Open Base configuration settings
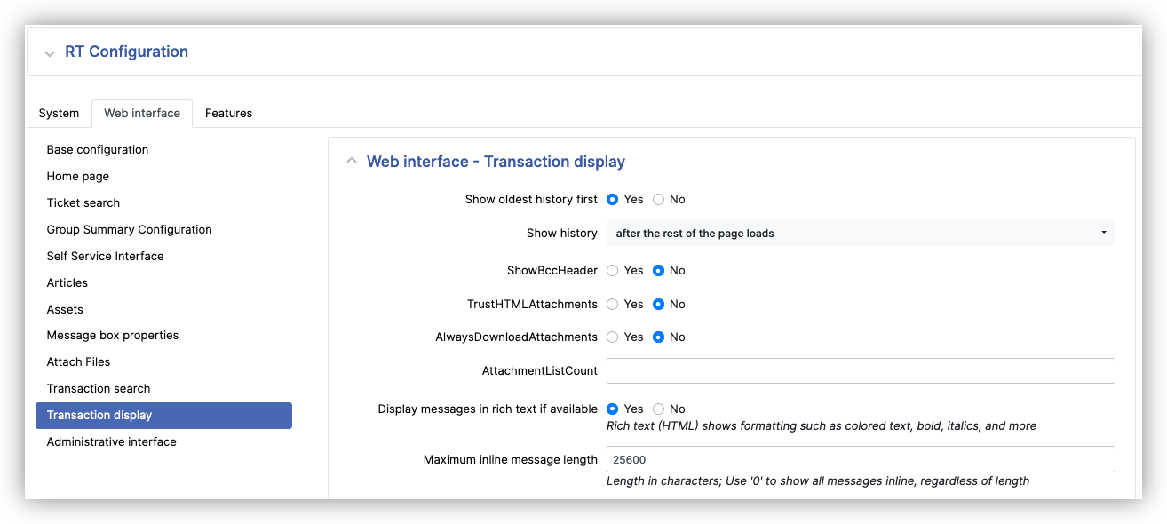 pos(98,149)
